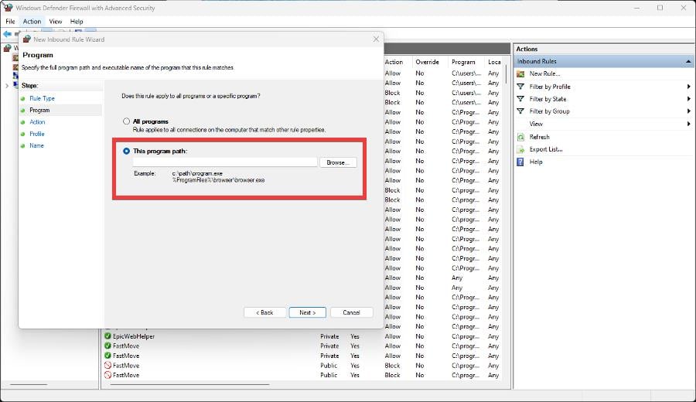The image size is (696, 402).
Task: Click the program path text field
Action: point(225,162)
